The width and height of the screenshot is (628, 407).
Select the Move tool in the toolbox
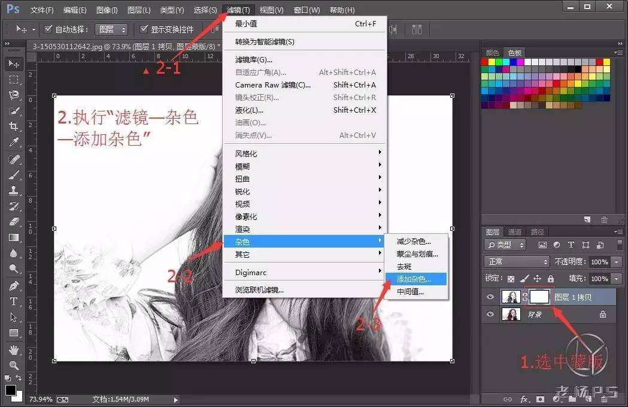(x=14, y=64)
